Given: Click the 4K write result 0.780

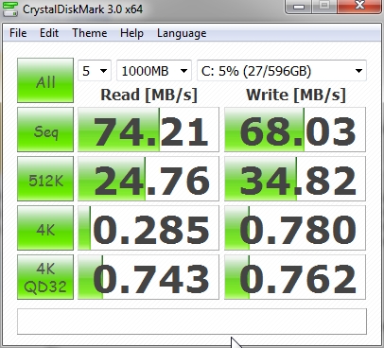Looking at the screenshot, I should pos(295,228).
